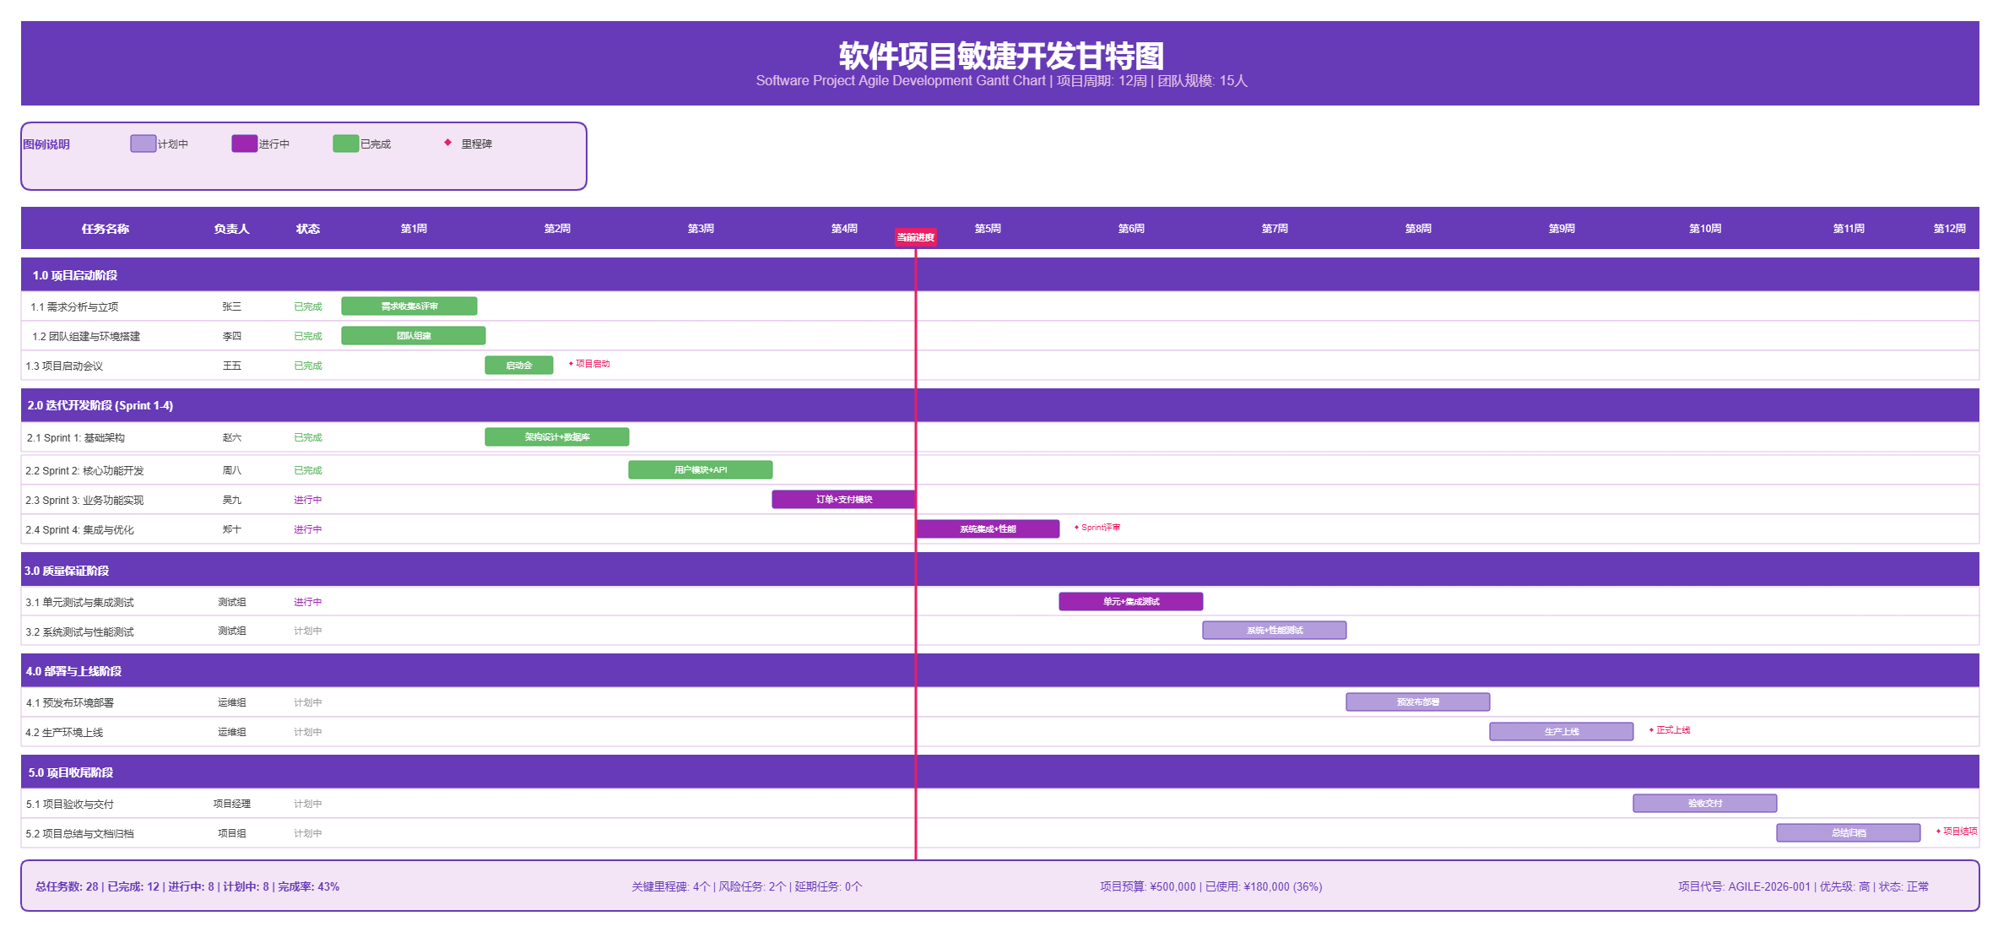Click the 总结归档 task bar
Image resolution: width=2009 pixels, height=932 pixels.
[x=1848, y=833]
